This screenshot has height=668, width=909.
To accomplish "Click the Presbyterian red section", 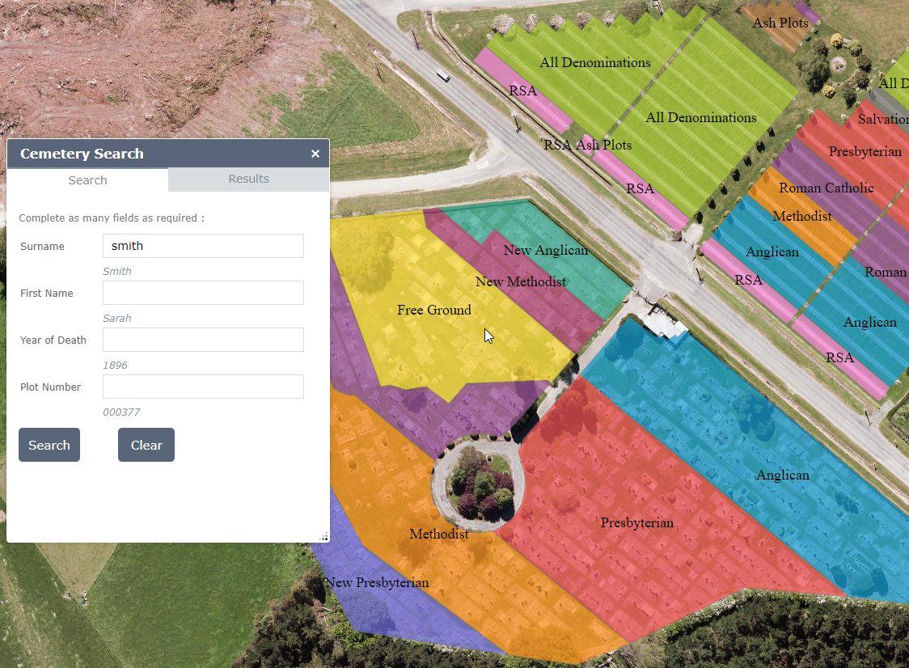I will [636, 523].
